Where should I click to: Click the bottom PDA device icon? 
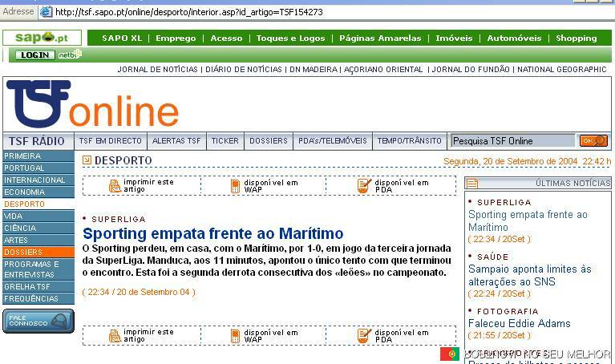coord(365,335)
